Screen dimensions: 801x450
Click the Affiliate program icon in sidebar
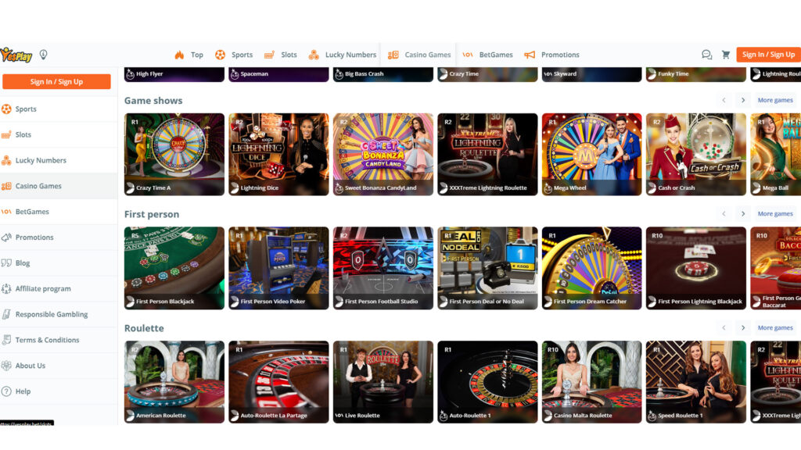pos(6,289)
